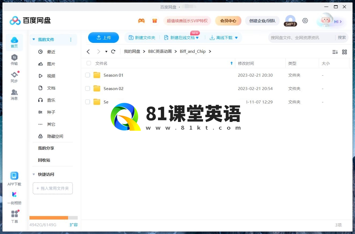Image resolution: width=355 pixels, height=234 pixels.
Task: Click 超值续费延长SVIP特权 promo
Action: [x=187, y=21]
